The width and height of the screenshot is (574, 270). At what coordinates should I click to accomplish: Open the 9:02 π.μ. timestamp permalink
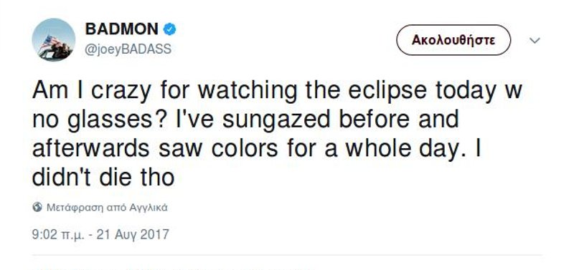tap(58, 234)
